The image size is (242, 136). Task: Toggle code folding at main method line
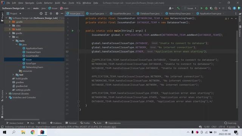pyautogui.click(x=78, y=31)
